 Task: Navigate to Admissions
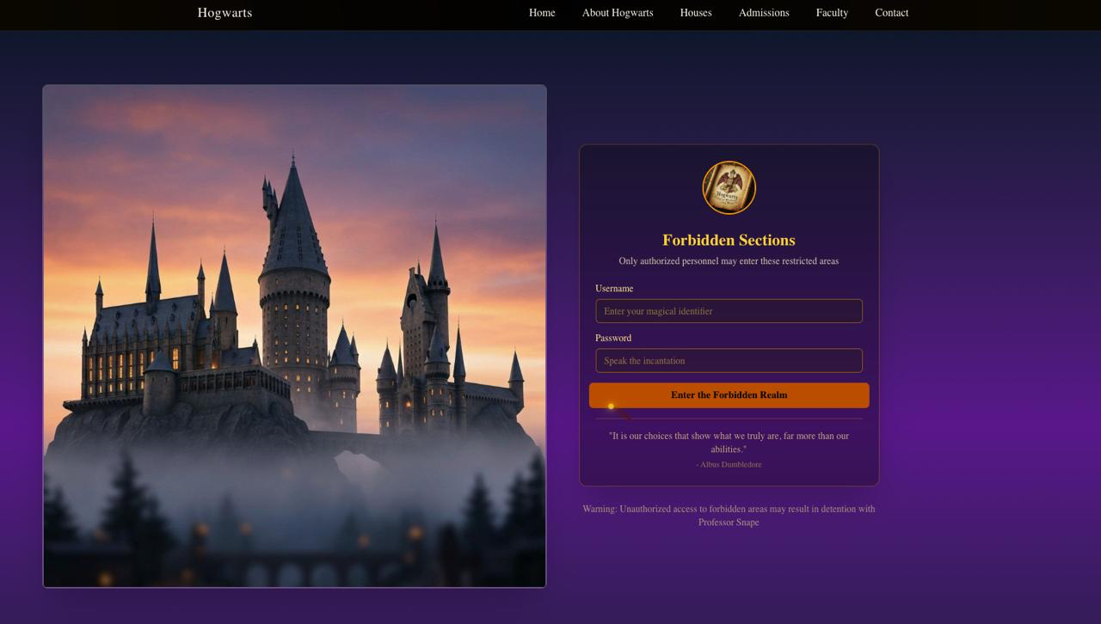(x=764, y=13)
